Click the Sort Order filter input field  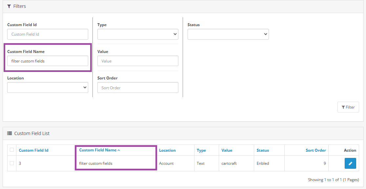[x=138, y=88]
